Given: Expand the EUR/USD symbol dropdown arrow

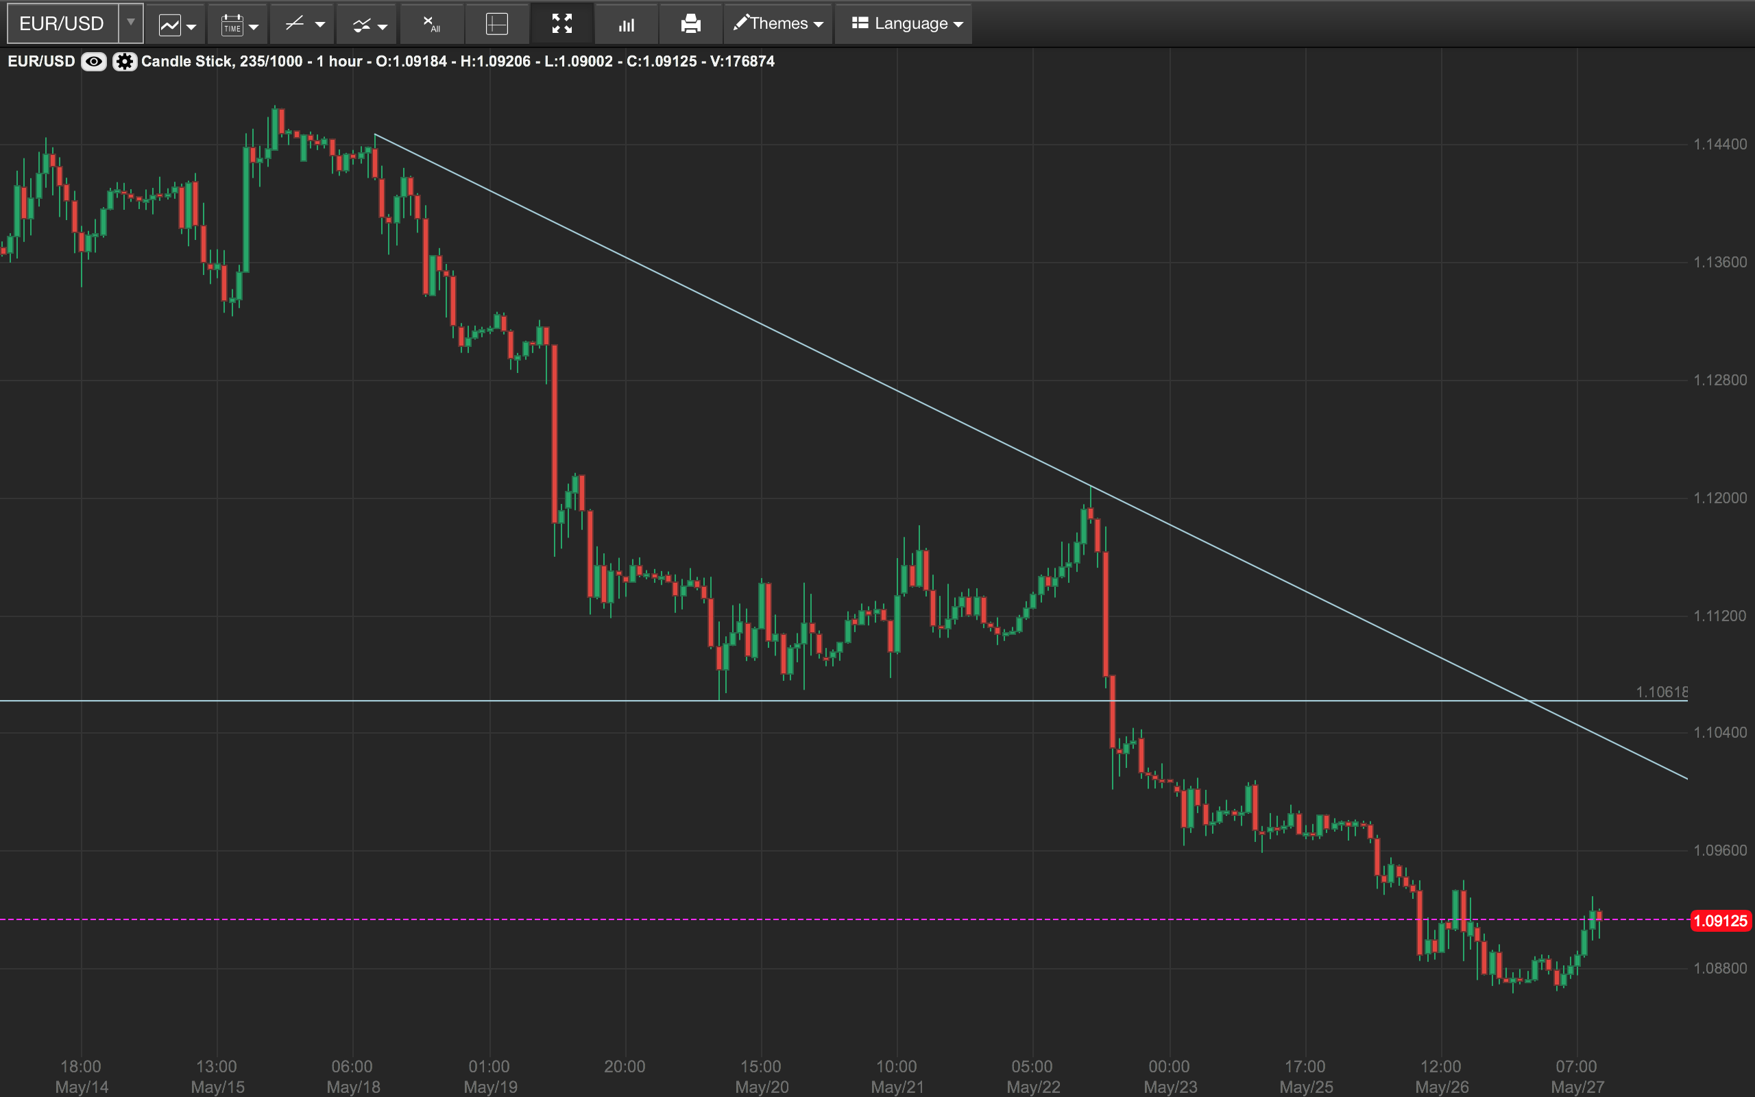Looking at the screenshot, I should (130, 23).
